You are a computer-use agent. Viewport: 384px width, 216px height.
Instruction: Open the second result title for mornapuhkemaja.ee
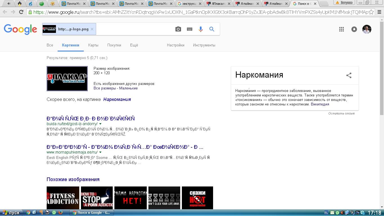(x=125, y=147)
